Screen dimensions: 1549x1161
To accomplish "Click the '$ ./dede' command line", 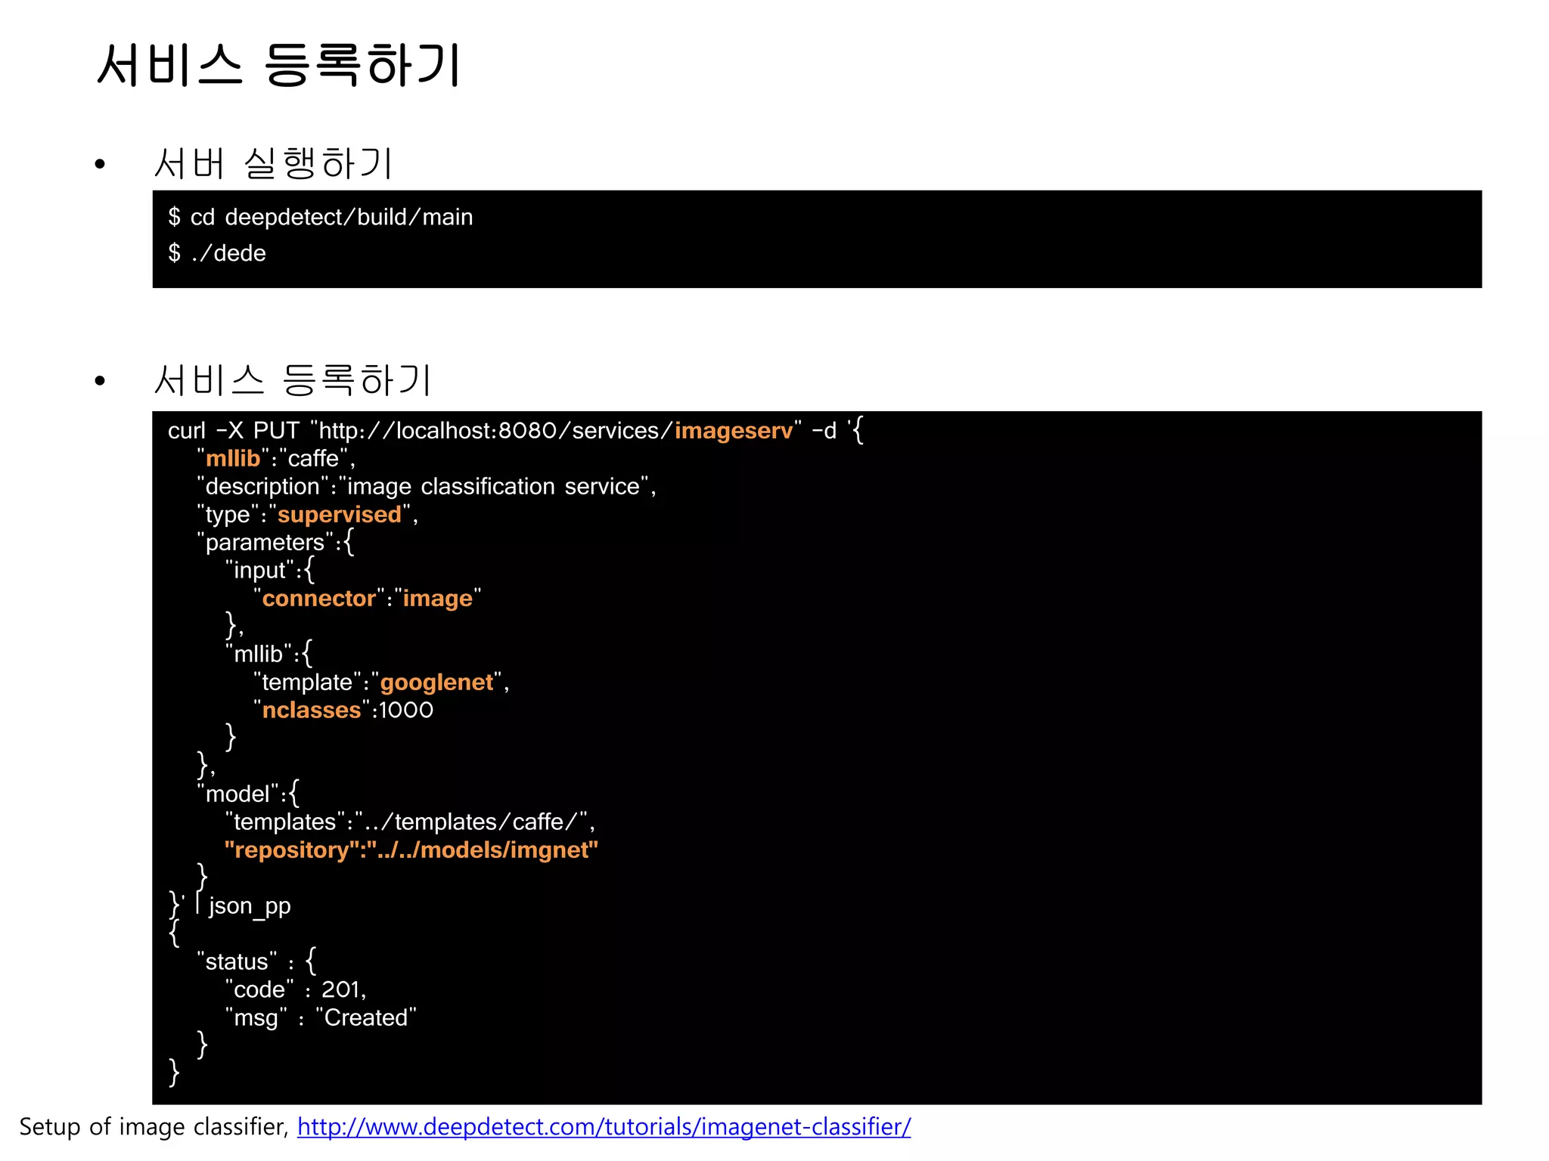I will 217,252.
